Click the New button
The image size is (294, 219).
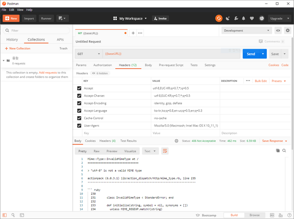11,18
